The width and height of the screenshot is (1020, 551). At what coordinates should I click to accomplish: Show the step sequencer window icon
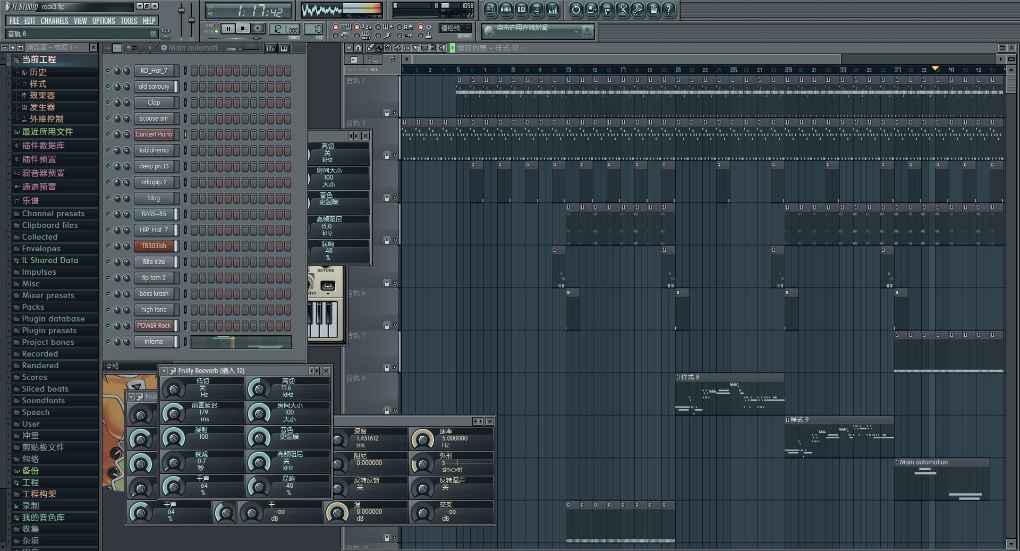point(506,9)
